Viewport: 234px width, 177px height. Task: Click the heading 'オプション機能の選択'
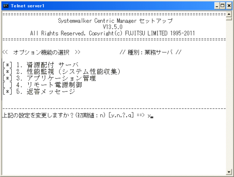click(x=41, y=52)
